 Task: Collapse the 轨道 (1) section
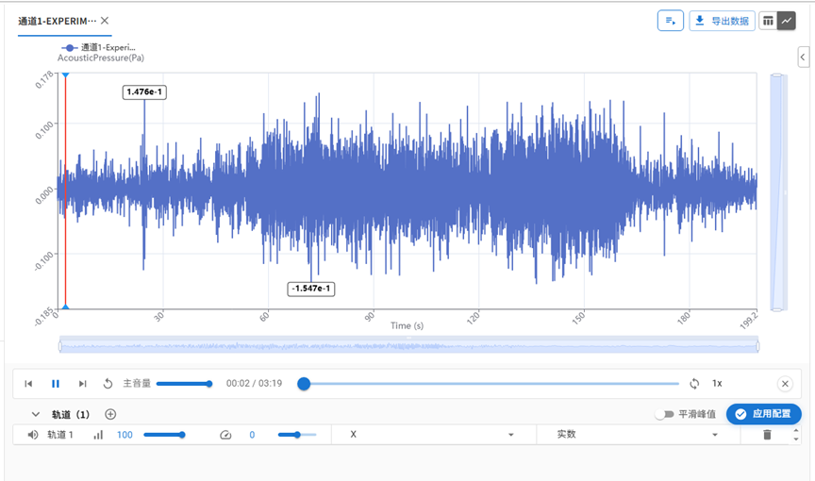pos(36,414)
